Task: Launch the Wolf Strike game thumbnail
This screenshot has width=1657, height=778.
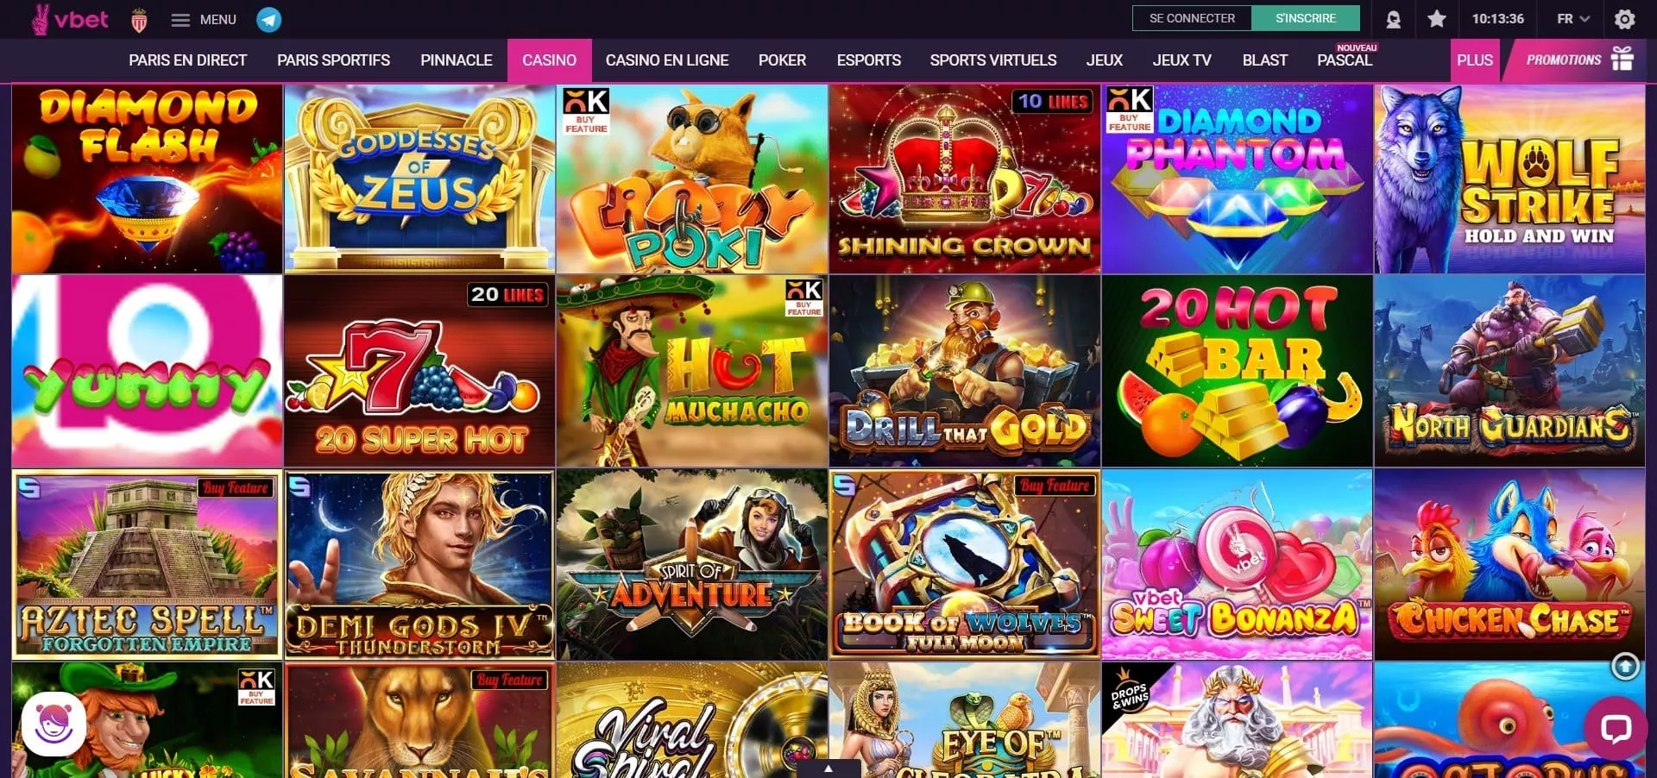Action: click(x=1509, y=179)
